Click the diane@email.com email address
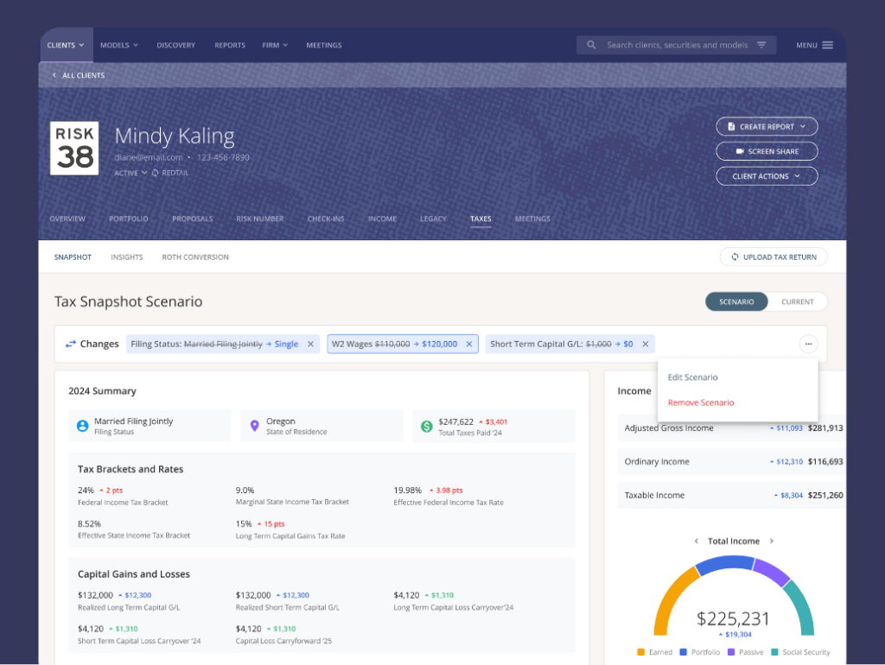The width and height of the screenshot is (885, 665). pyautogui.click(x=149, y=157)
